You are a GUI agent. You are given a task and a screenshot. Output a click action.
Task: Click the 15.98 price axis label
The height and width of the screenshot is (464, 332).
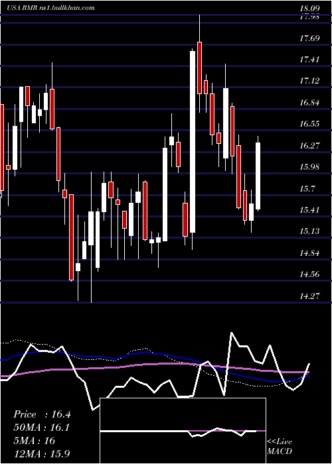coord(309,166)
